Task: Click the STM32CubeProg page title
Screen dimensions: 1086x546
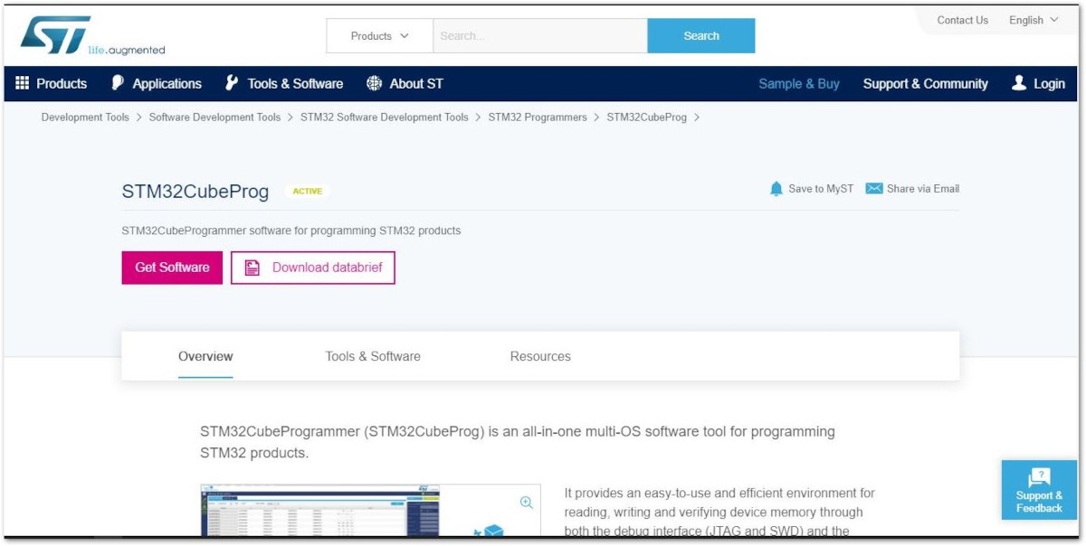Action: [195, 192]
